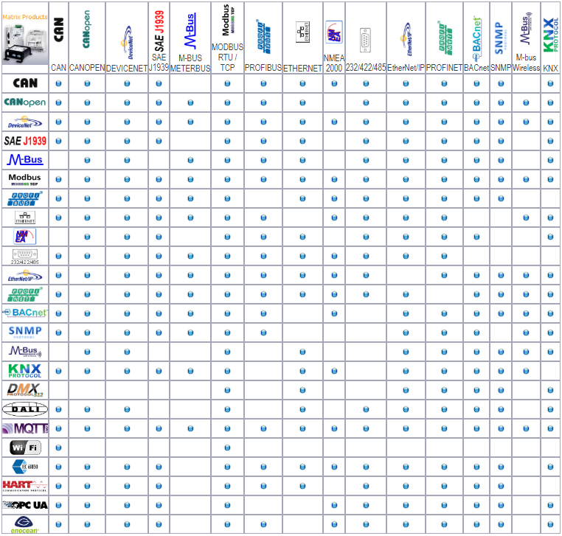This screenshot has width=562, height=536.
Task: Click the dot for HART row, SNMP column
Action: pos(501,486)
